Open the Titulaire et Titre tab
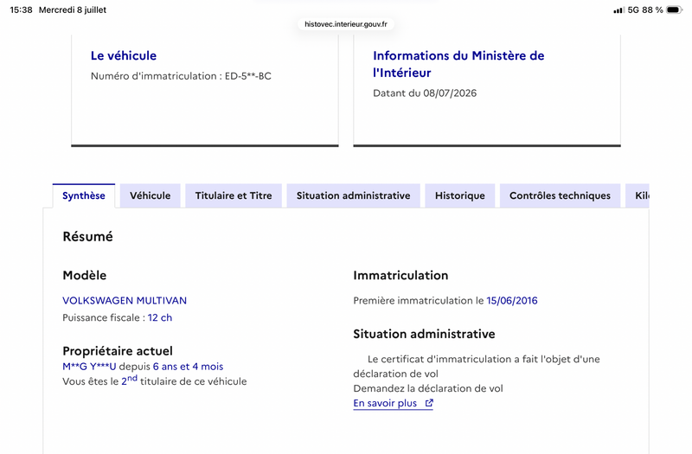Image resolution: width=692 pixels, height=454 pixels. point(234,195)
